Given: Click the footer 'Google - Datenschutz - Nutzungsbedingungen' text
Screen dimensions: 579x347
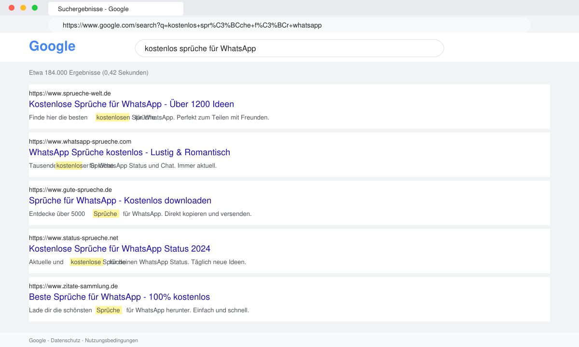Looking at the screenshot, I should (x=83, y=340).
